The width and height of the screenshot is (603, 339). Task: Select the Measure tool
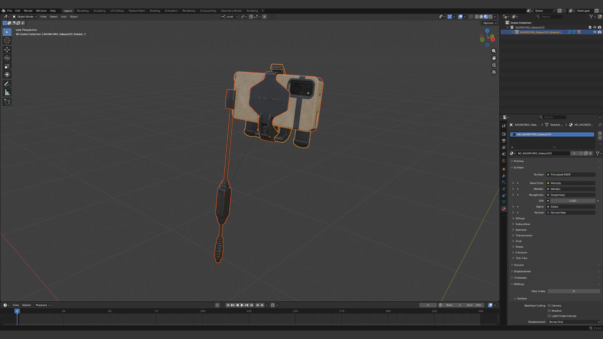click(x=7, y=92)
